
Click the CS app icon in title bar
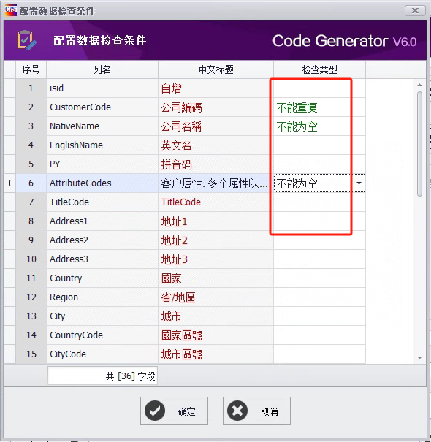click(x=11, y=10)
